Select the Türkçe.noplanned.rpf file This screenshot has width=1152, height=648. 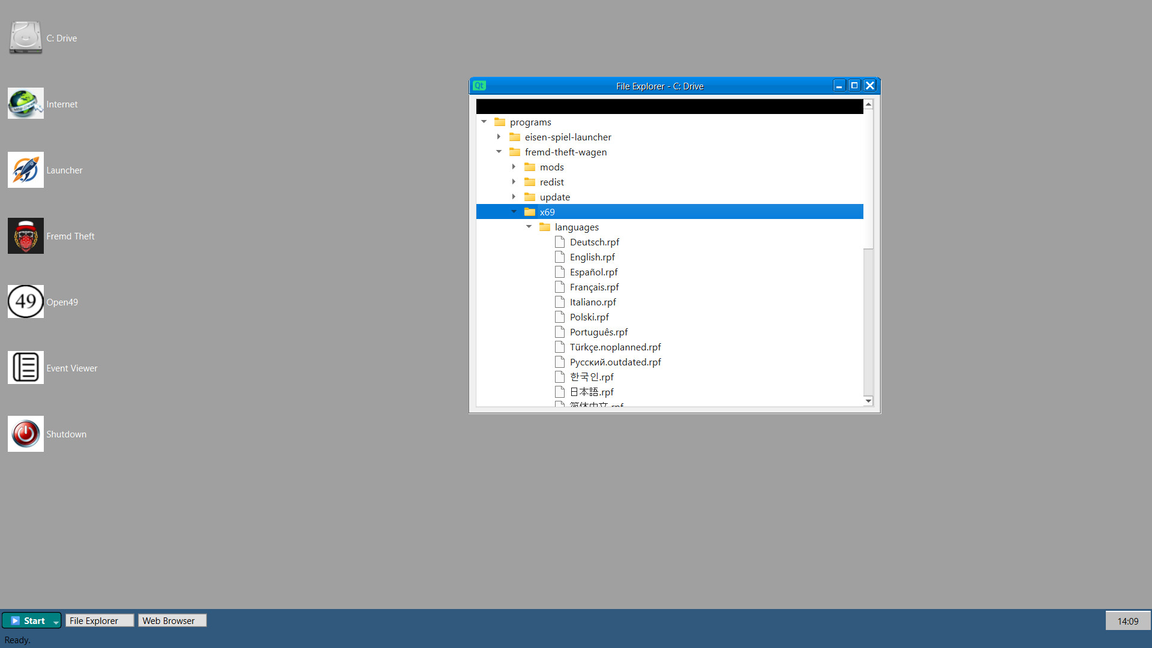(615, 347)
